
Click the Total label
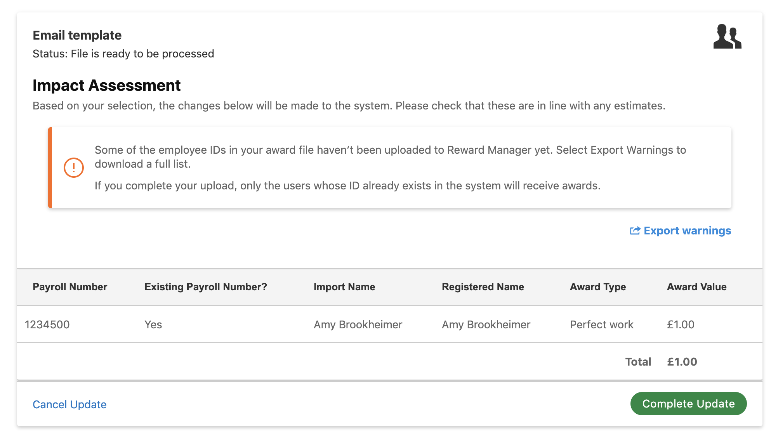pos(638,362)
